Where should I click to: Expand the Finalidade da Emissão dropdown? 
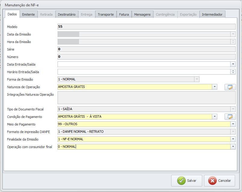233,139
